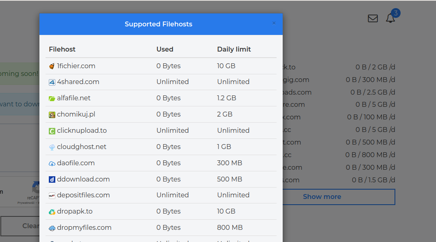The width and height of the screenshot is (436, 242).
Task: Open the notifications bell icon
Action: tap(390, 18)
